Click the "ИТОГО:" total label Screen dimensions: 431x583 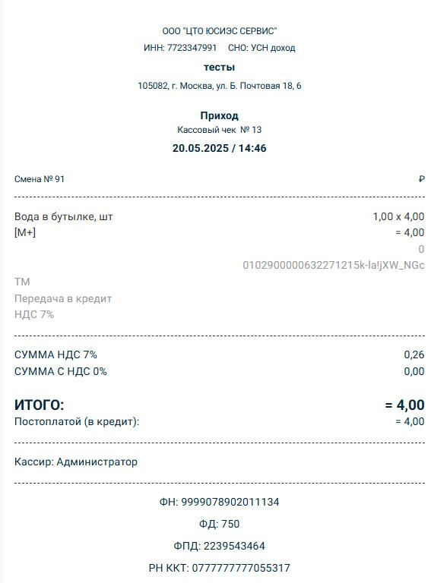(40, 405)
